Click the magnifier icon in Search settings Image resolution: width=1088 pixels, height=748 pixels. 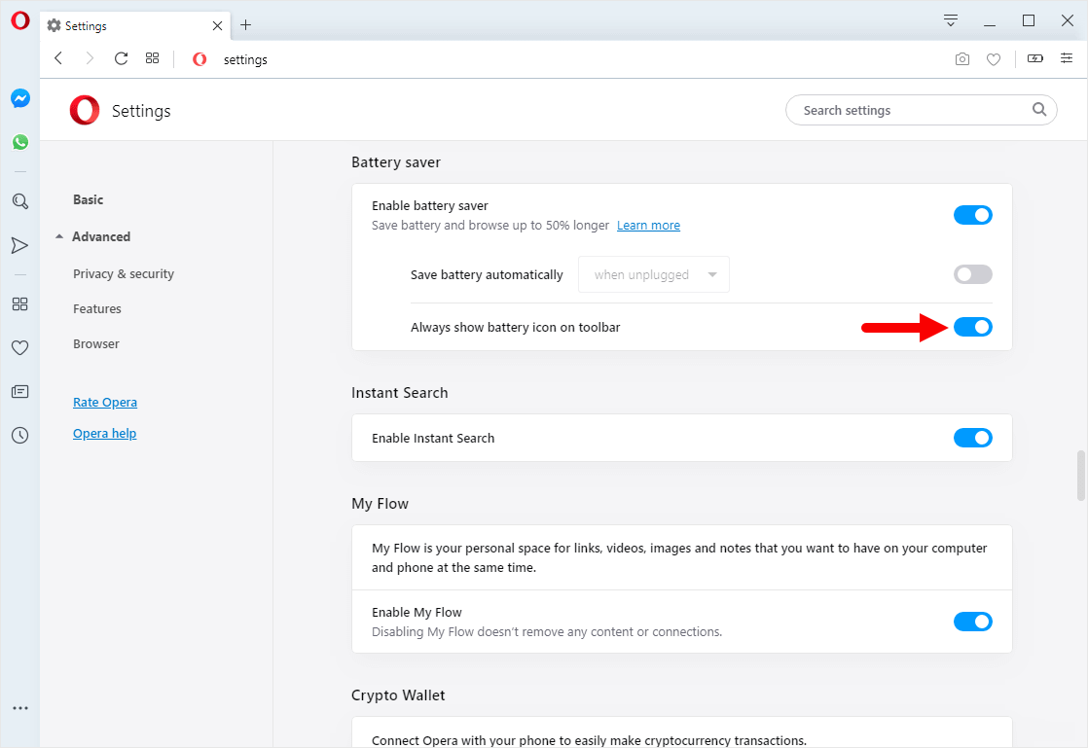coord(1038,110)
